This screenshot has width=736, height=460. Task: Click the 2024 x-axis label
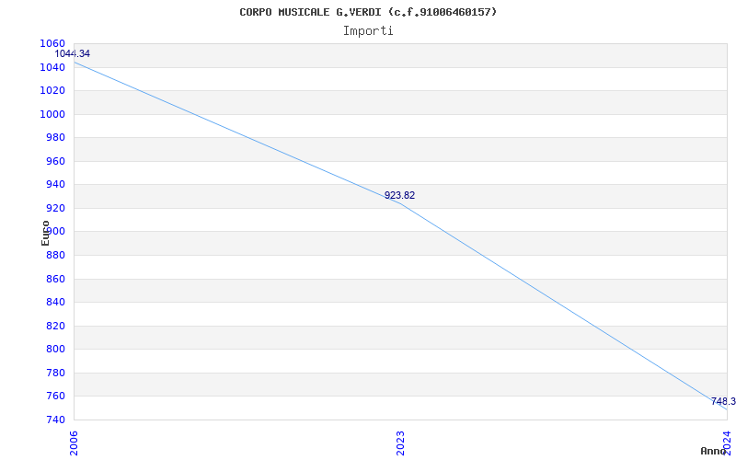[727, 443]
